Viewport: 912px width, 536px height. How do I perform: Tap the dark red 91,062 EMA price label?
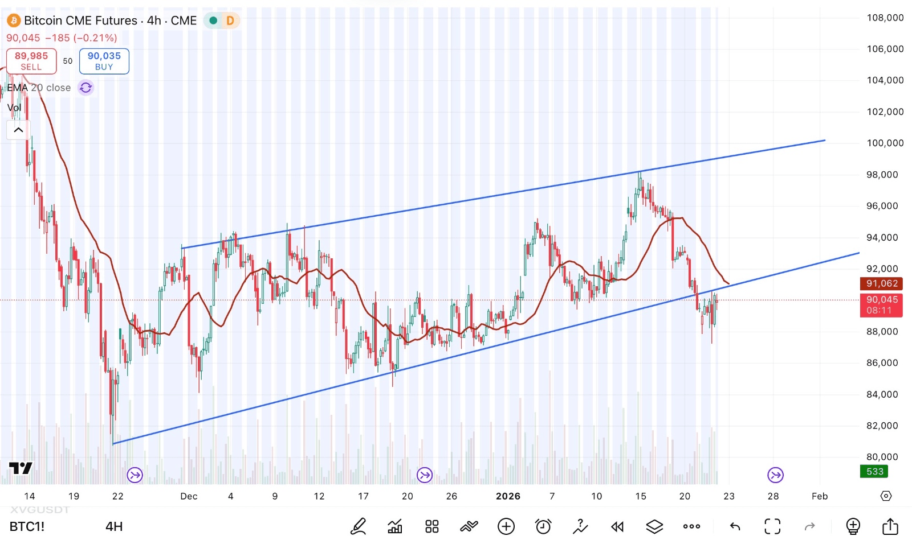881,283
